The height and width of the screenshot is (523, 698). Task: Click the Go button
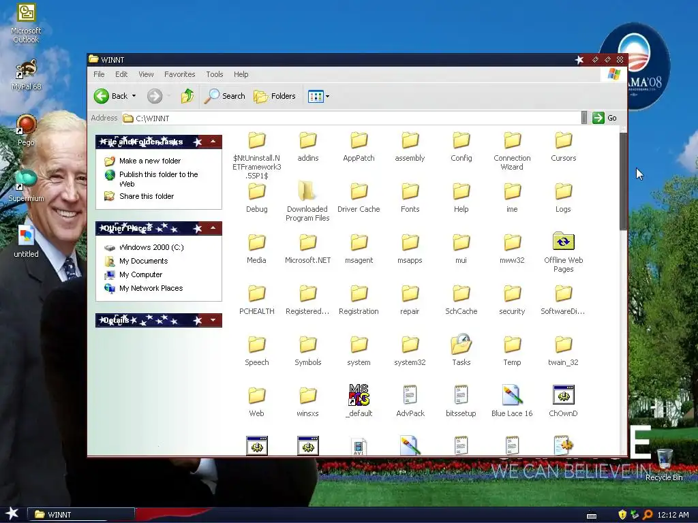[x=605, y=118]
